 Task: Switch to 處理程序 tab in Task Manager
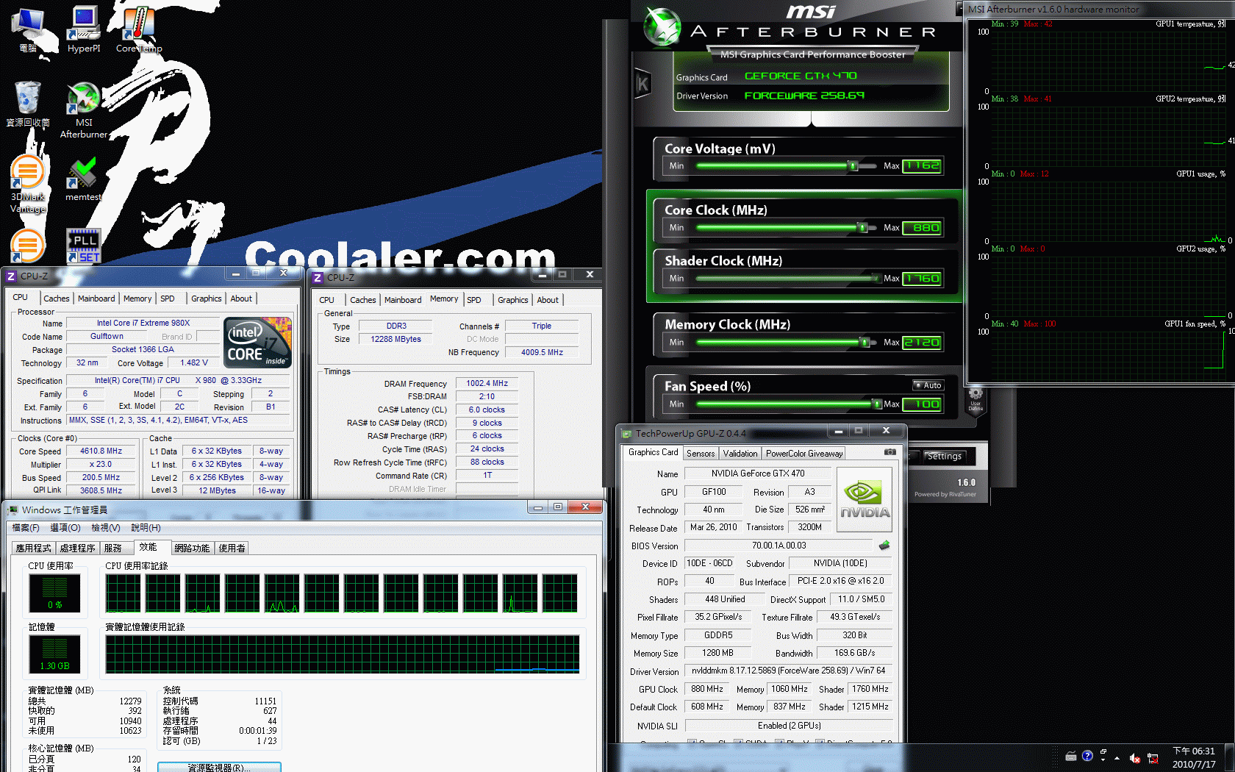point(77,548)
